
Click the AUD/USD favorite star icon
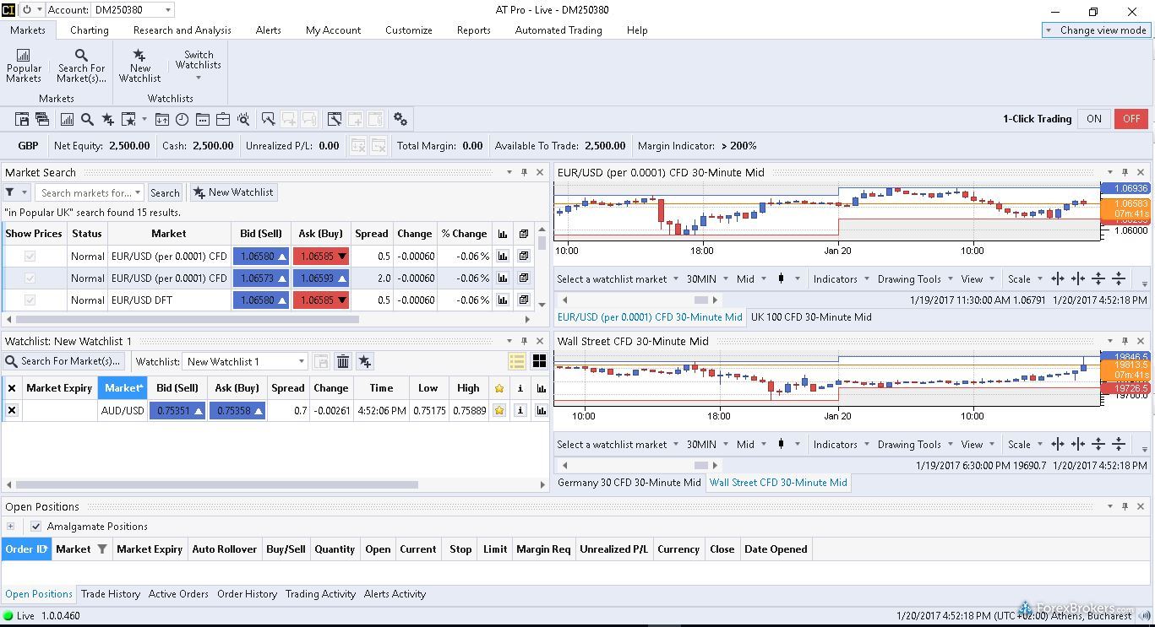click(x=499, y=410)
